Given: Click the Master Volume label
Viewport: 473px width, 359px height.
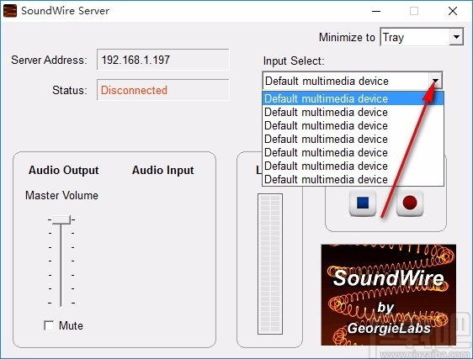Looking at the screenshot, I should coord(61,195).
